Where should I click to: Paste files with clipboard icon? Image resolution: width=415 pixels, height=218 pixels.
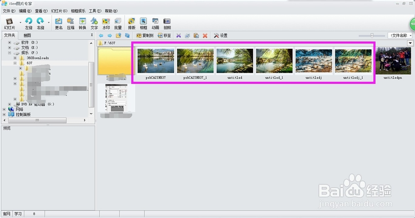196,35
